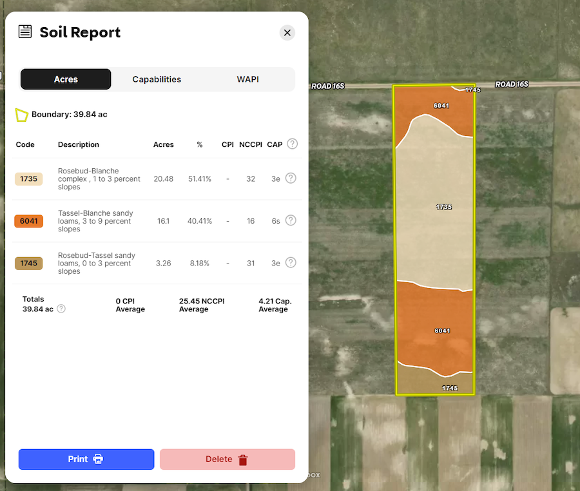Click the 6041 orange soil code swatch
580x491 pixels.
[28, 221]
